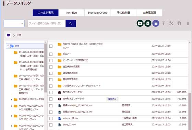Click folder icon of row dated 2019/09/03 18:05
This screenshot has width=192, height=130.
[x=60, y=80]
